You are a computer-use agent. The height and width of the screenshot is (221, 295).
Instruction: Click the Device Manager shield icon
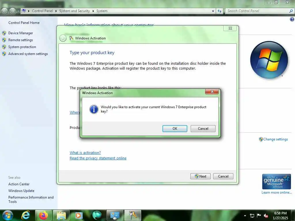pos(4,33)
